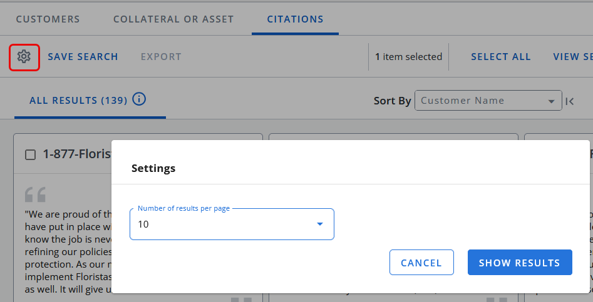
Task: Switch to the Customers tab
Action: point(48,19)
